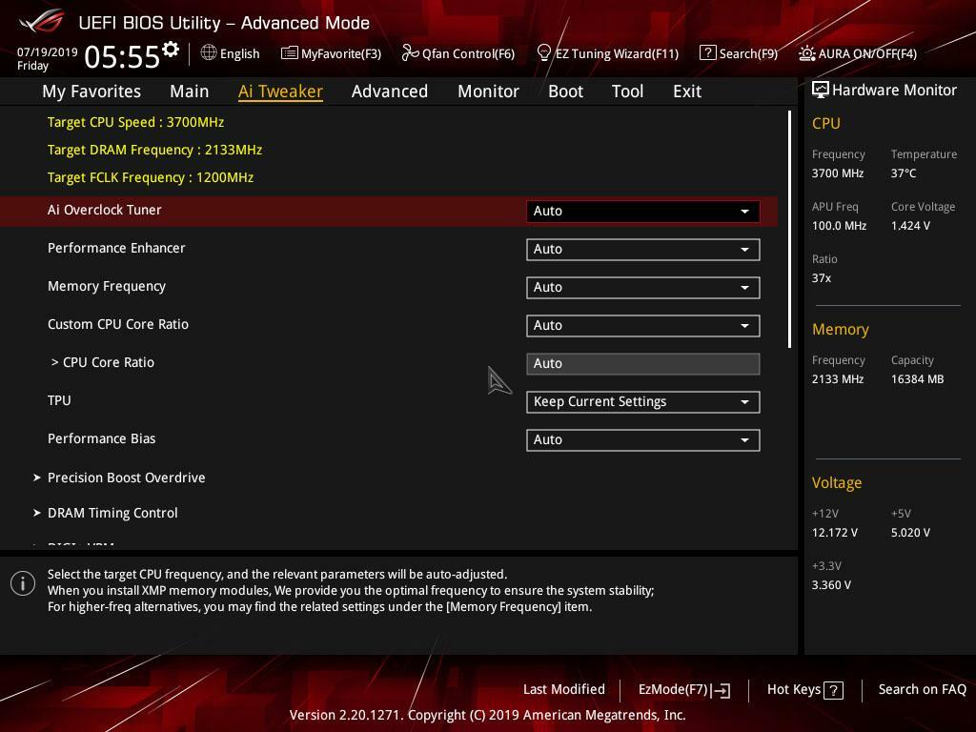Screen dimensions: 976x732
Task: Open the Performance Enhancer dropdown
Action: [643, 250]
